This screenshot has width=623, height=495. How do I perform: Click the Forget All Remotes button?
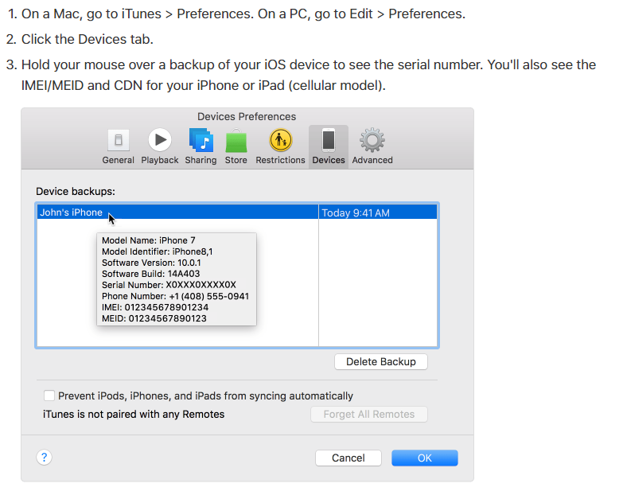368,415
